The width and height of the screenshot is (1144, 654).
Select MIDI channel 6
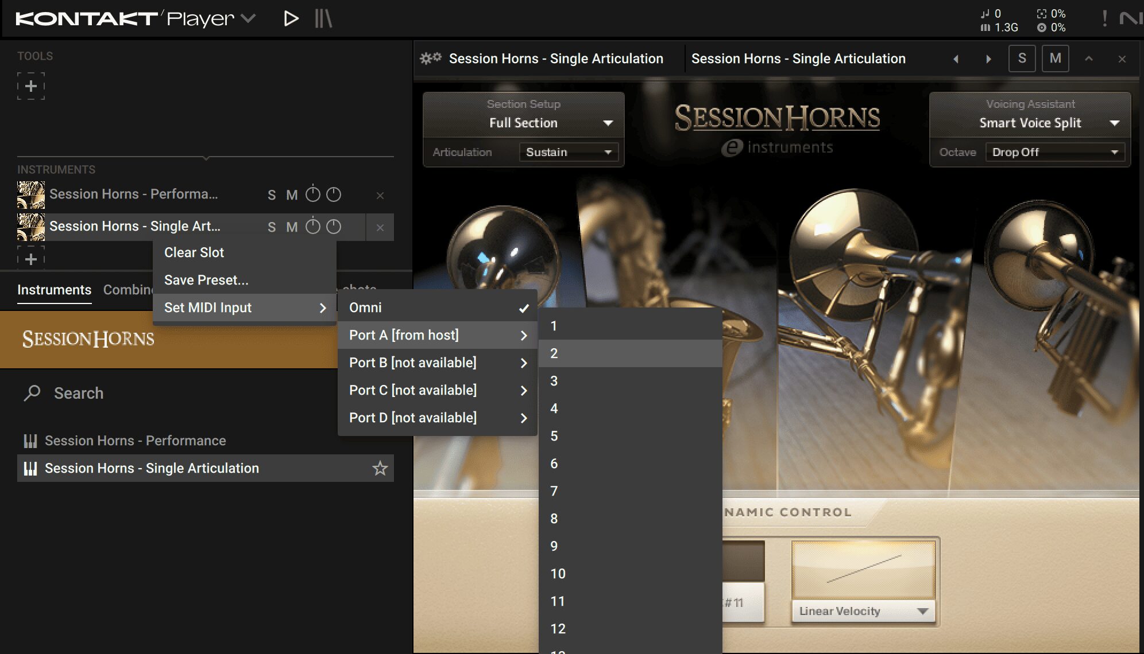click(631, 464)
